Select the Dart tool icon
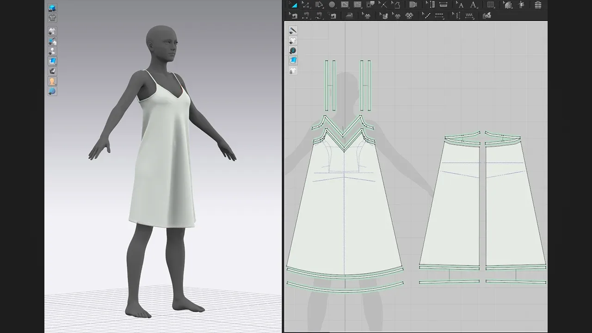The height and width of the screenshot is (333, 592). tap(370, 5)
